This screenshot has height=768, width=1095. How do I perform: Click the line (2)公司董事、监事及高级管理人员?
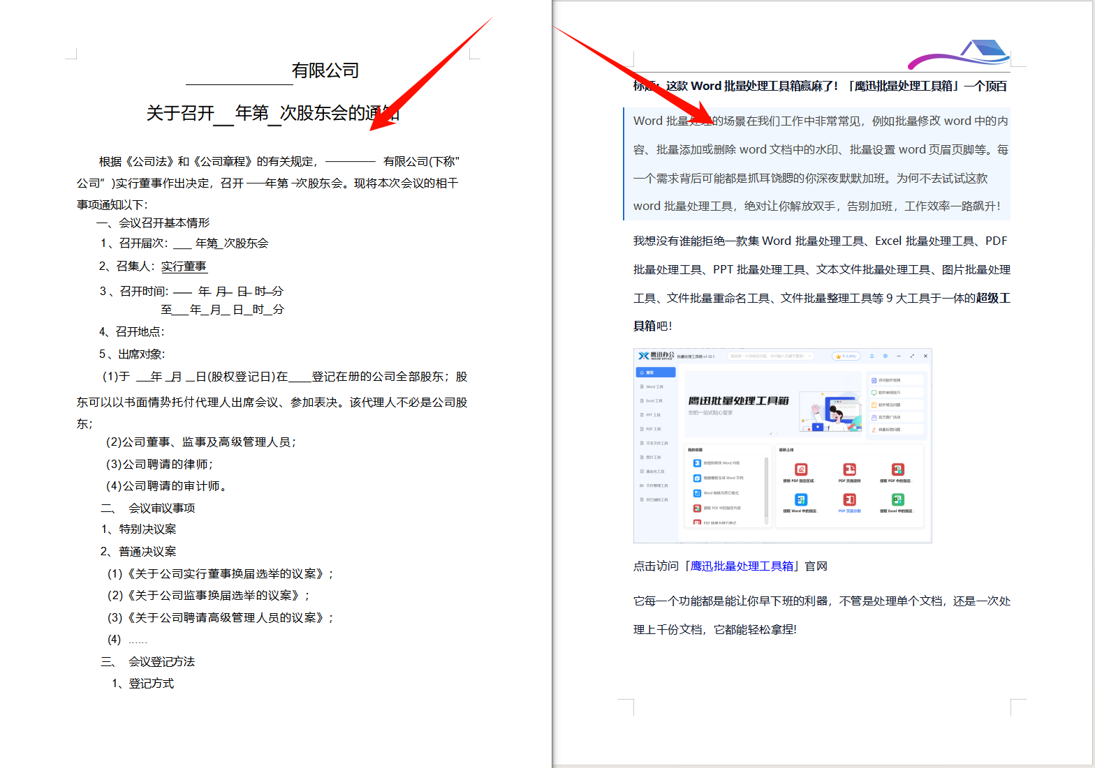(x=201, y=442)
